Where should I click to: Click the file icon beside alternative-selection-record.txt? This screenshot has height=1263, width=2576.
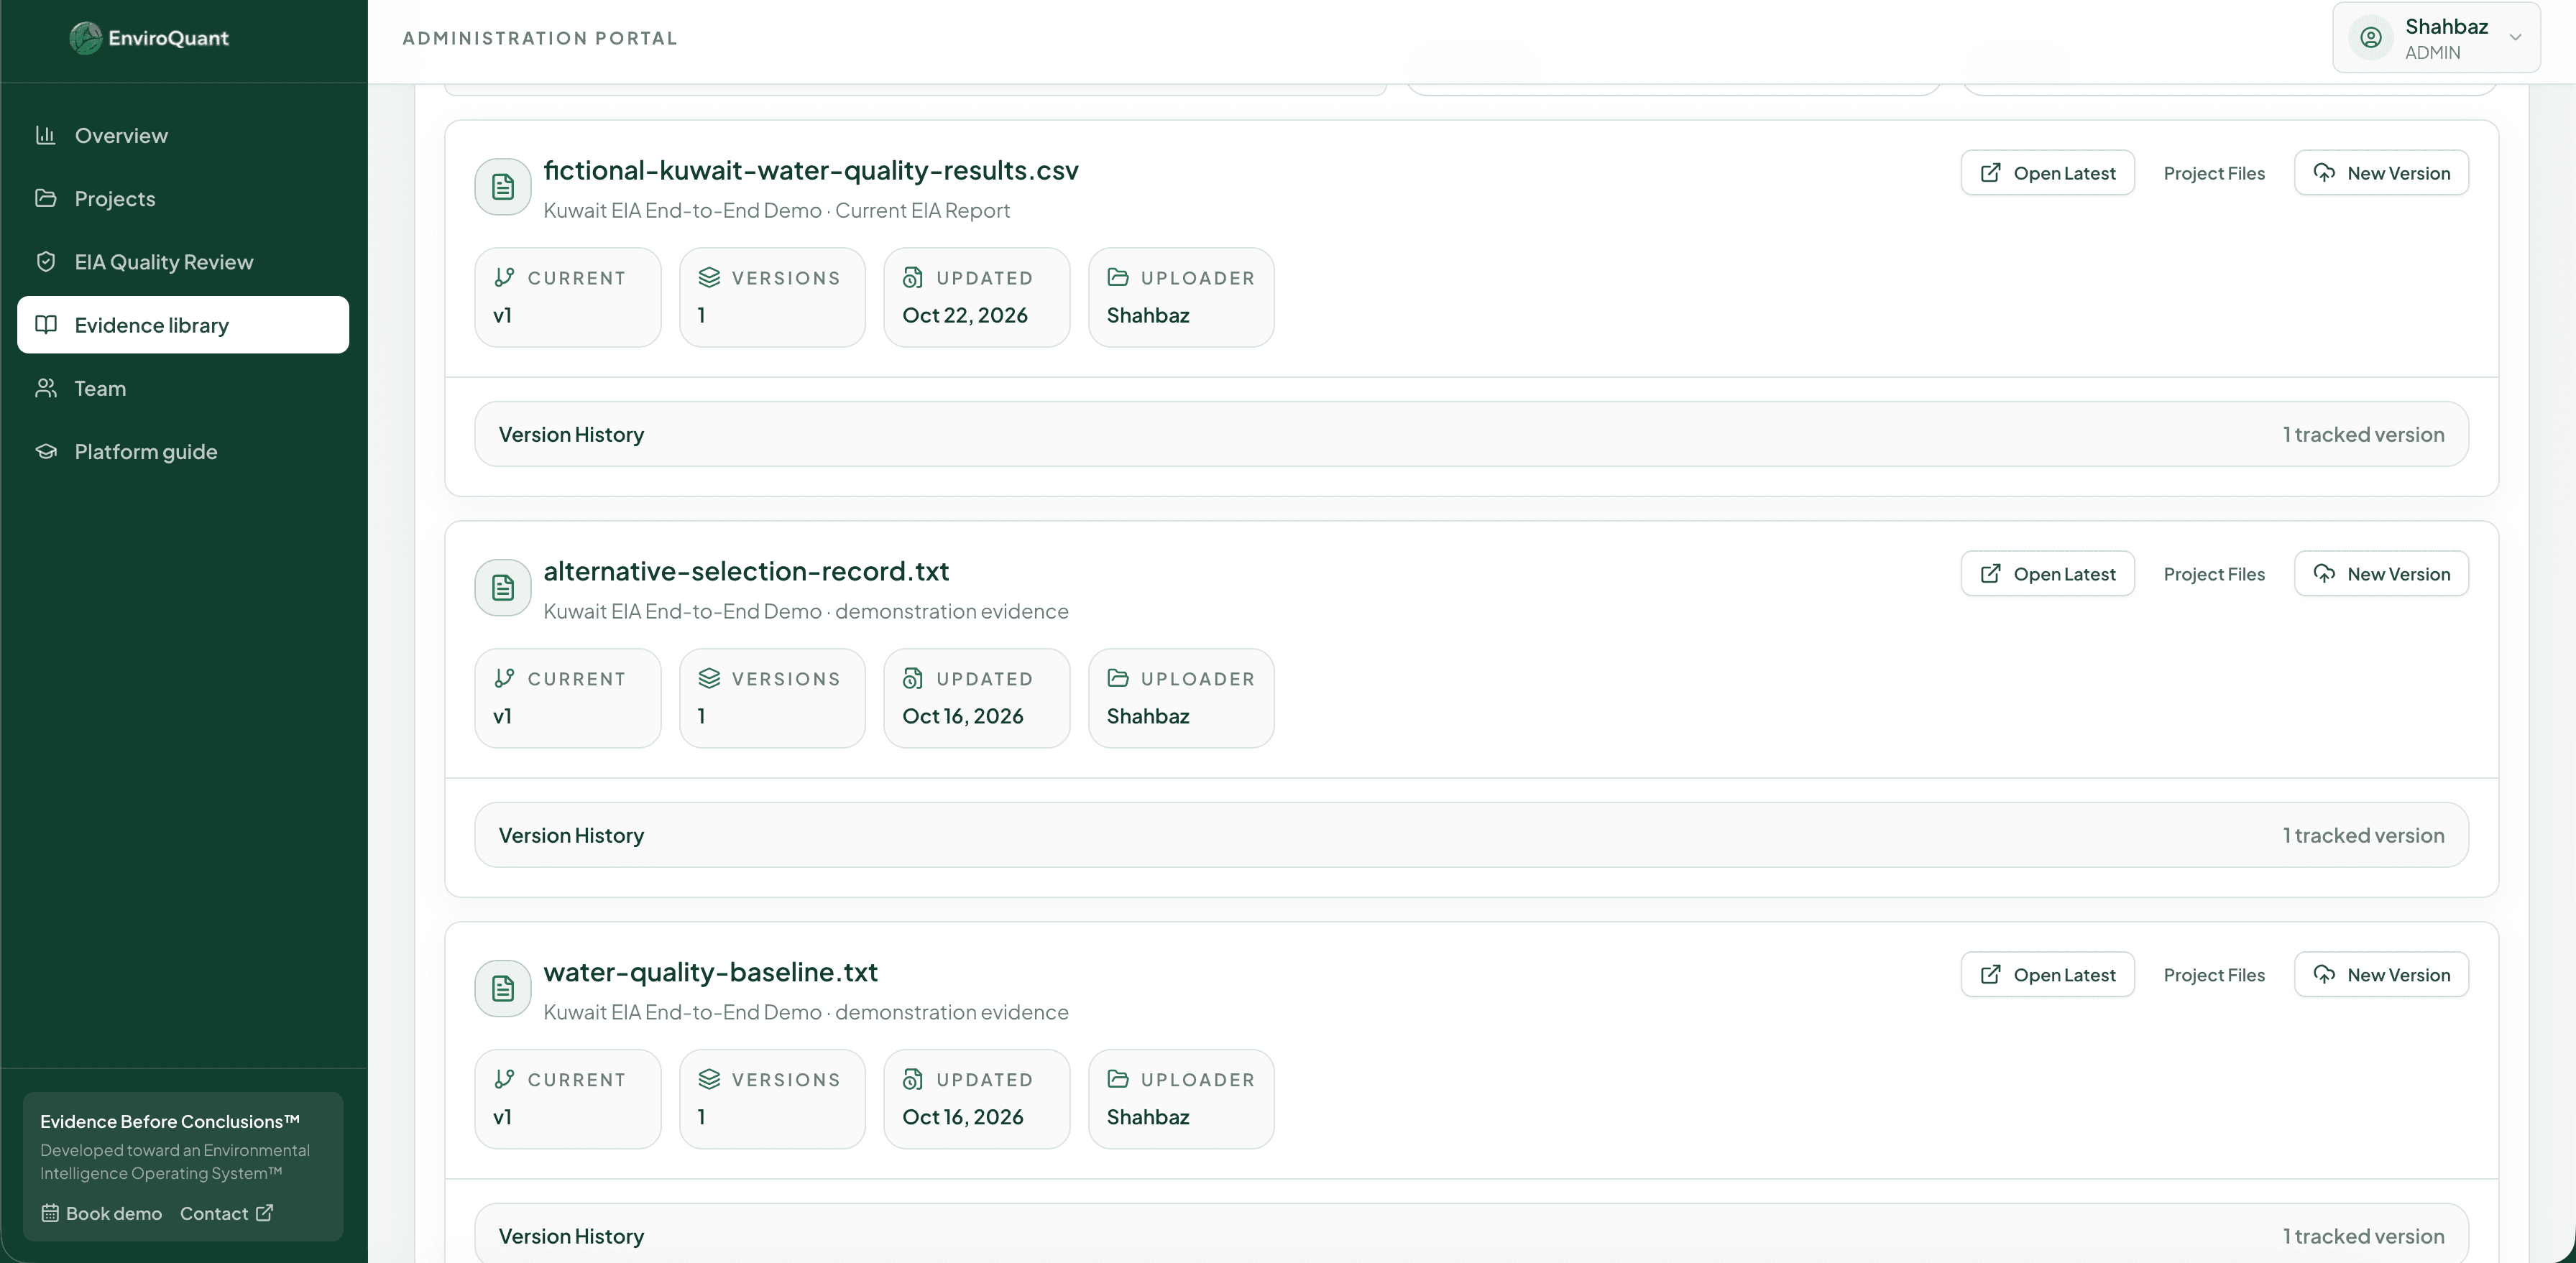pos(503,588)
